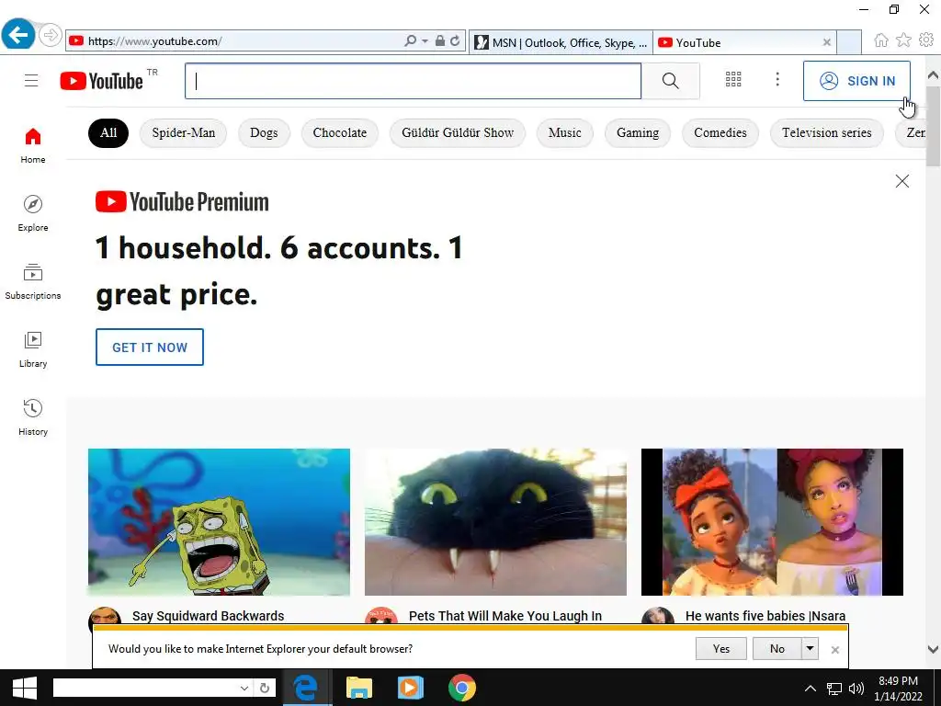Image resolution: width=941 pixels, height=706 pixels.
Task: Open the media player taskbar icon
Action: pos(411,688)
